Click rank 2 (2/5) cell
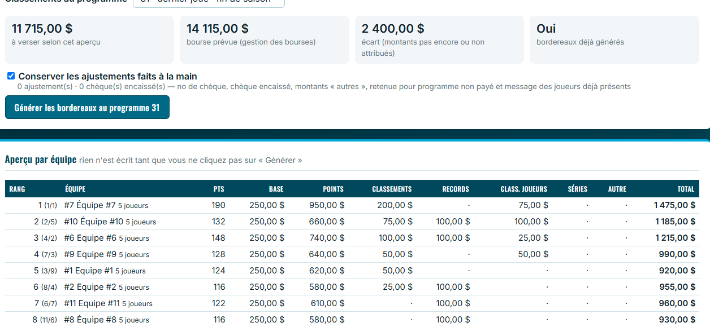 pyautogui.click(x=46, y=222)
